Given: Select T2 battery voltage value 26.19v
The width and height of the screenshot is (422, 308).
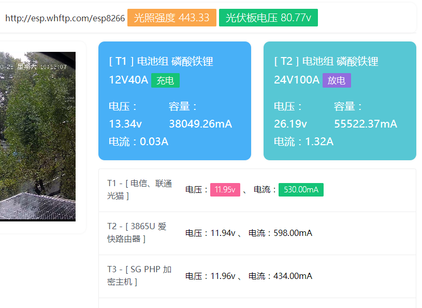Looking at the screenshot, I should pyautogui.click(x=290, y=124).
